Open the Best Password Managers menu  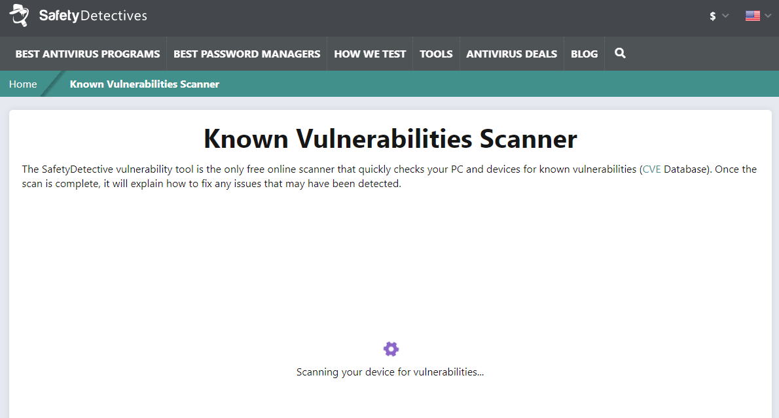pos(247,54)
